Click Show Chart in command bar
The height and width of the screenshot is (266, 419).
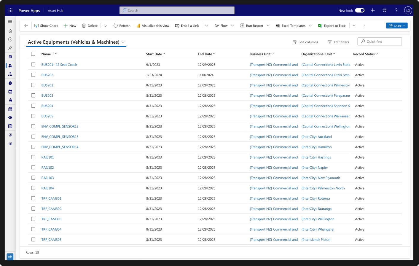(x=46, y=26)
